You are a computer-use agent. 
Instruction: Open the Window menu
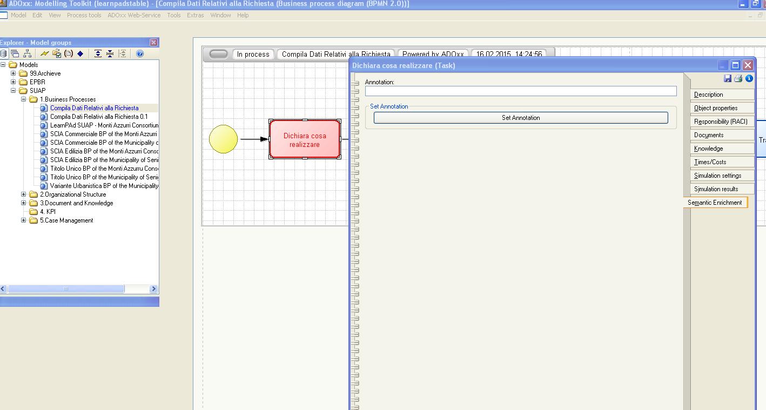pos(220,15)
